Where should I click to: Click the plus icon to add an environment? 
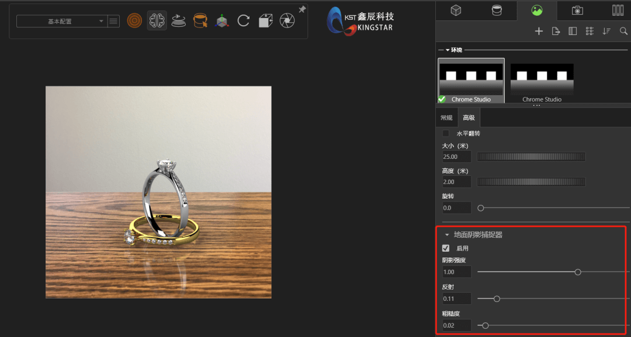coord(539,31)
